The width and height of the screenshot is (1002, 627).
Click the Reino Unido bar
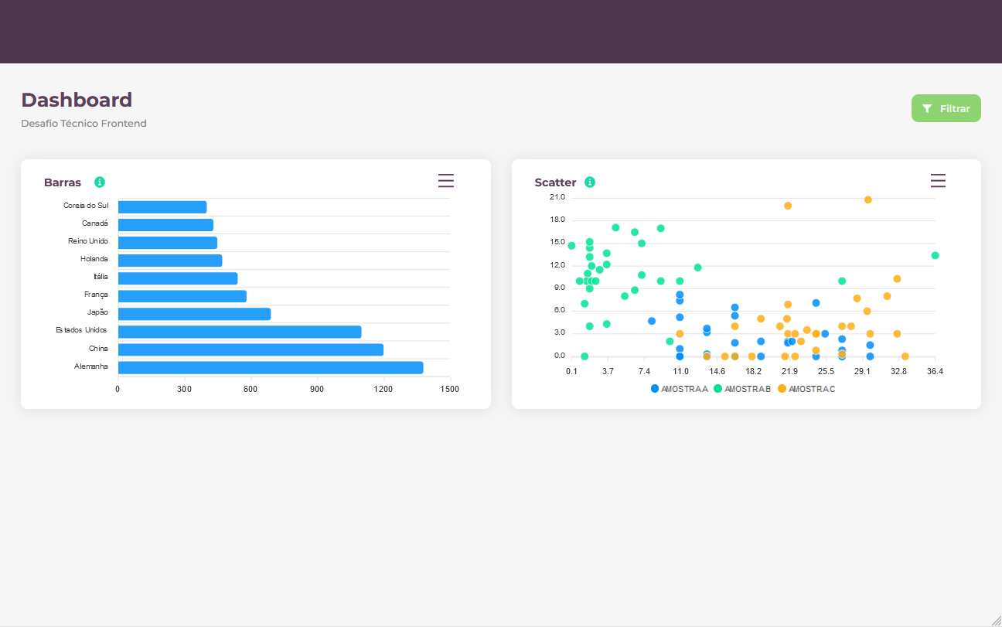point(168,243)
